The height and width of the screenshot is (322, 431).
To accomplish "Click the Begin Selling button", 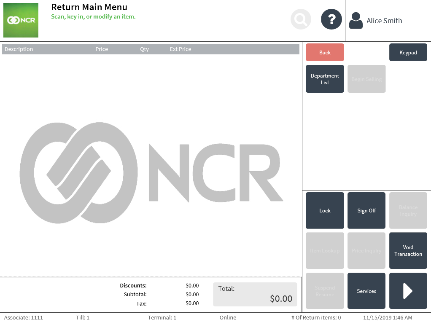I will click(366, 79).
